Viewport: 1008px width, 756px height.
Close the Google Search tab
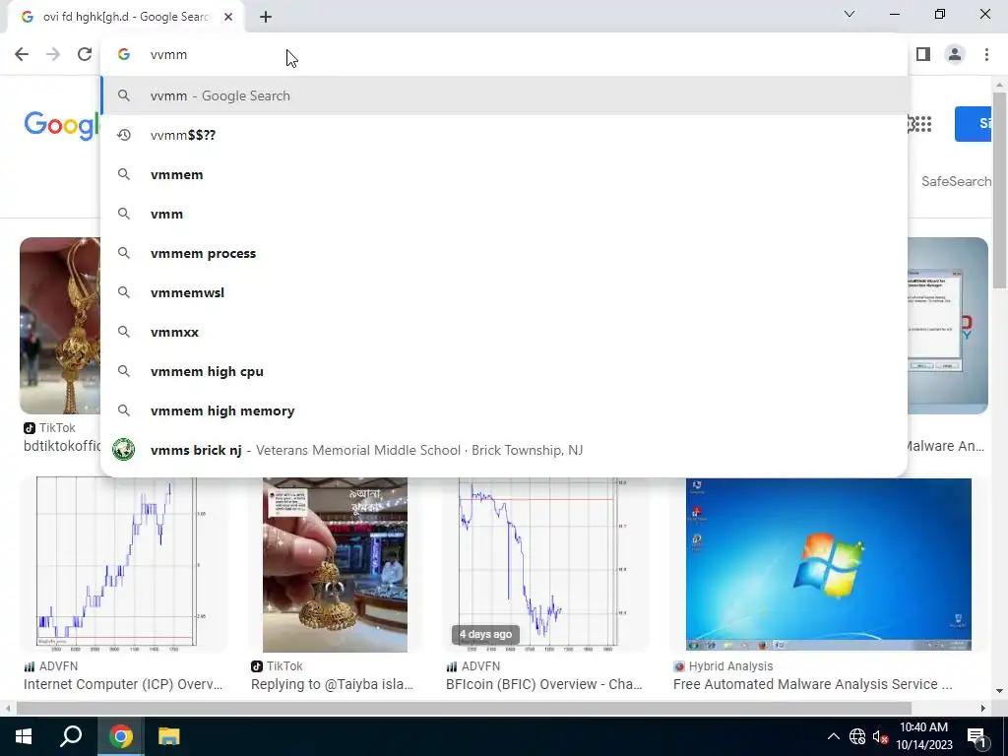(228, 17)
